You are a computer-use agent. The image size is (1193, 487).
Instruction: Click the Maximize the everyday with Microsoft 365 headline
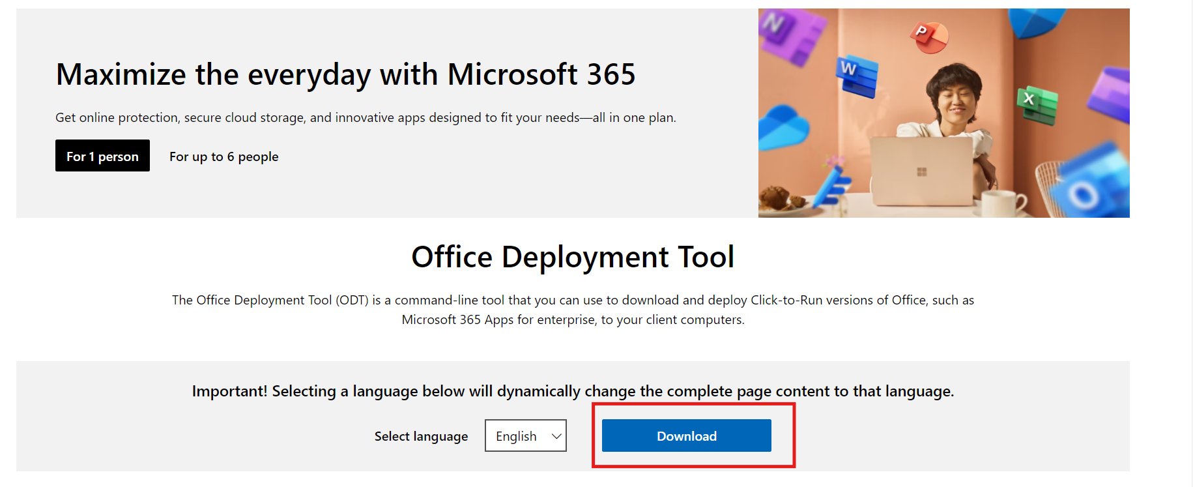(345, 74)
